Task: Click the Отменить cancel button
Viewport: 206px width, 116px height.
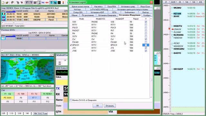Action: (110, 106)
